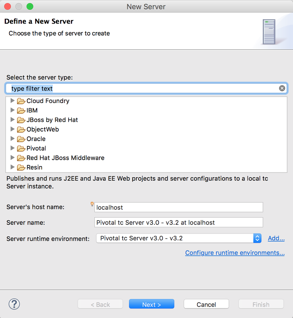This screenshot has width=293, height=318.
Task: Select the Oracle tree row label
Action: 36,139
